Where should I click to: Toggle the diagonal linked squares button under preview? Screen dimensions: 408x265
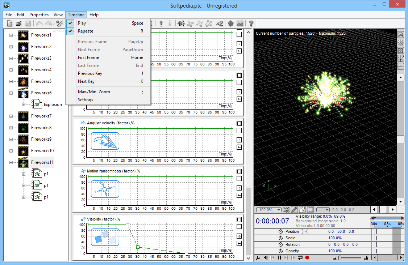pyautogui.click(x=294, y=209)
